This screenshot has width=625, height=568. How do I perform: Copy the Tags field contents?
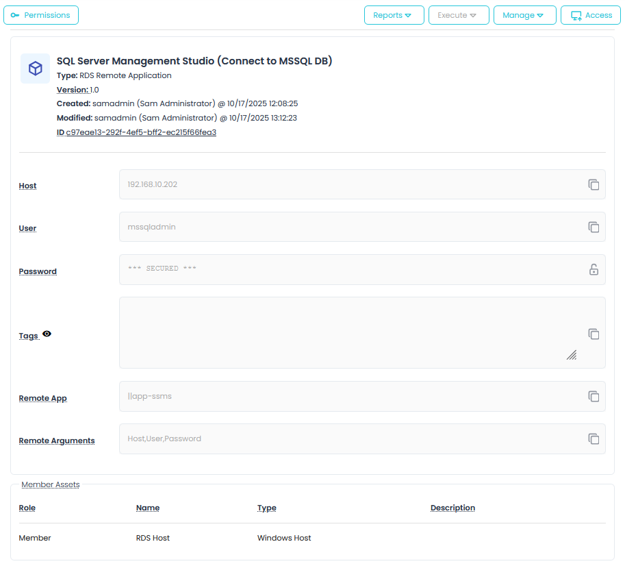pyautogui.click(x=594, y=334)
